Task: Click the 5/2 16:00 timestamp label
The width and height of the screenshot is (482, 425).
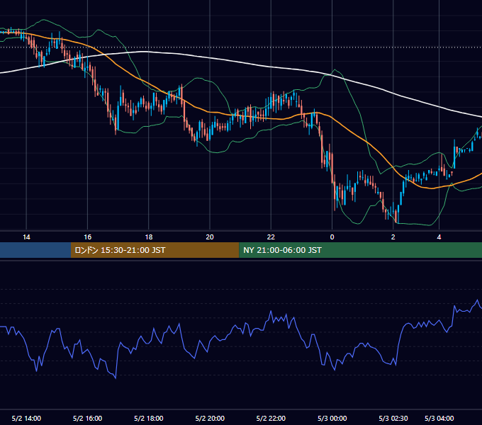Action: (x=88, y=418)
